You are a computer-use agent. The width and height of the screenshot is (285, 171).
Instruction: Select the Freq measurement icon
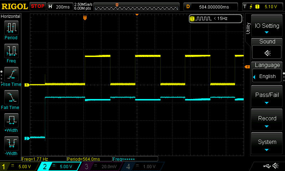click(11, 51)
